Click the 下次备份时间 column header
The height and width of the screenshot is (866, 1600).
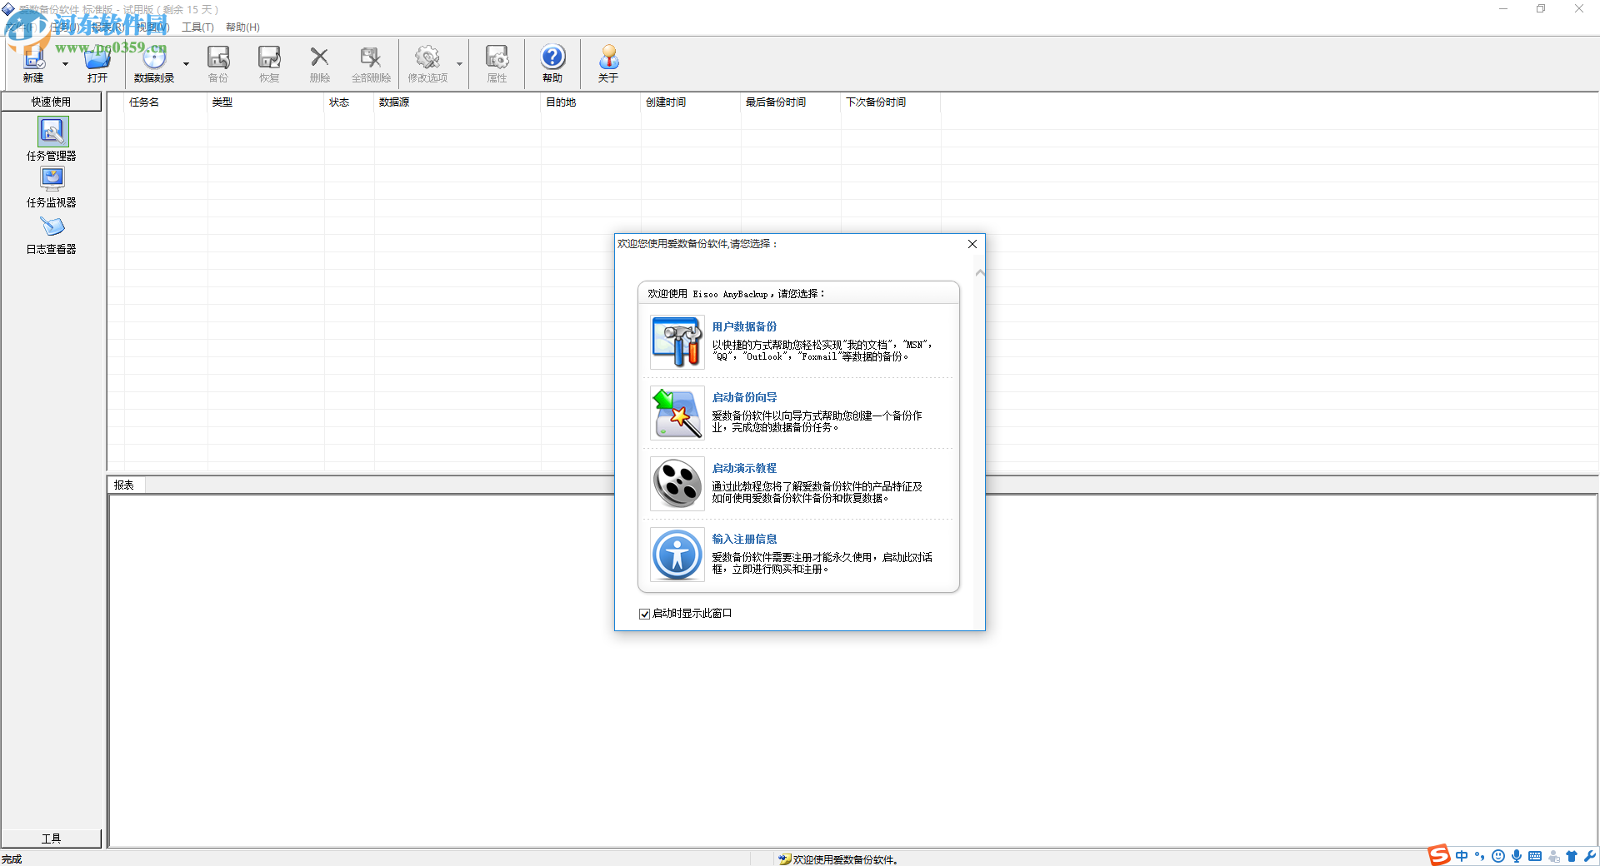890,102
